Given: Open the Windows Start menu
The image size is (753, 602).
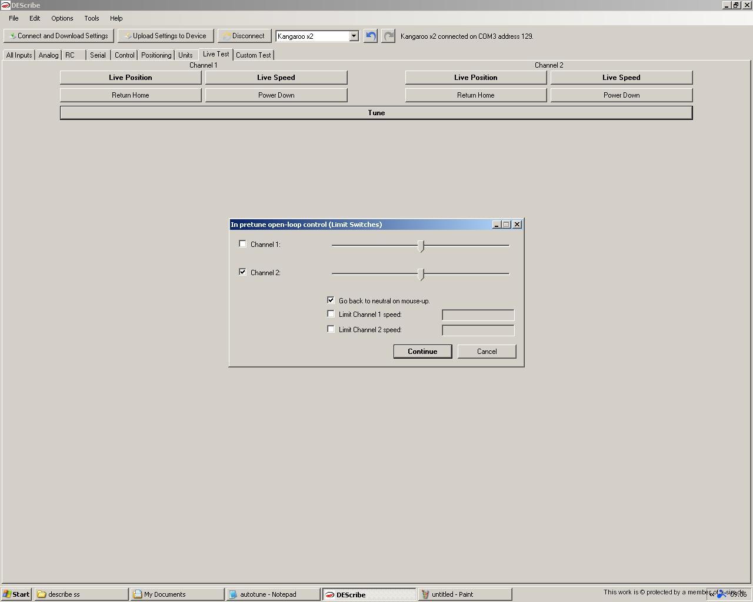Looking at the screenshot, I should [x=16, y=594].
